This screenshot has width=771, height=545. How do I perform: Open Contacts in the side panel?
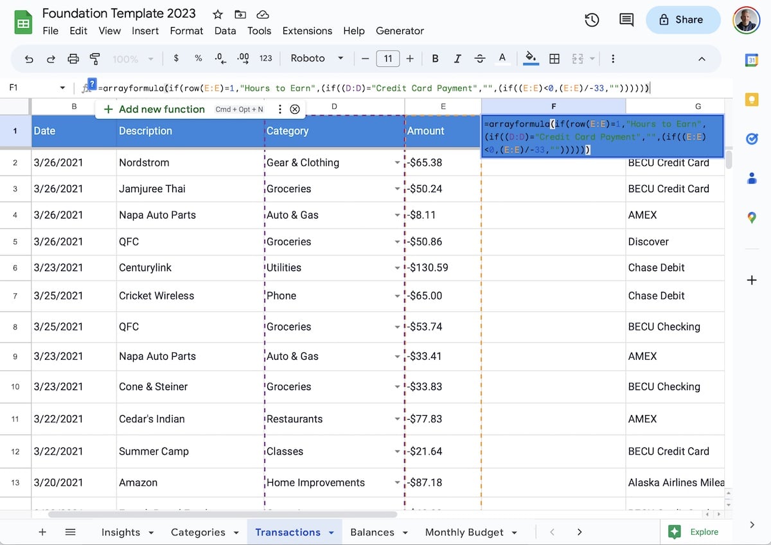[x=752, y=179]
